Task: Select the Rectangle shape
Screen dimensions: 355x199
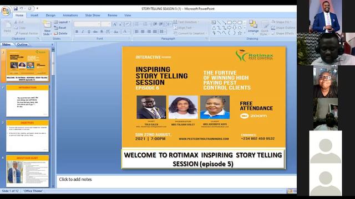Action: click(229, 23)
